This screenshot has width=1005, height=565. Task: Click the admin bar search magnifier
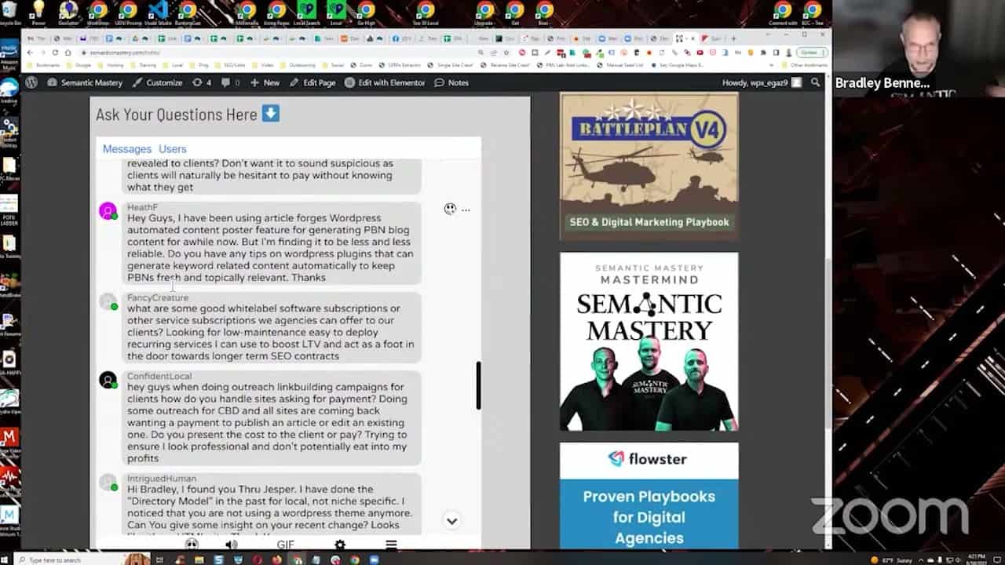point(815,82)
